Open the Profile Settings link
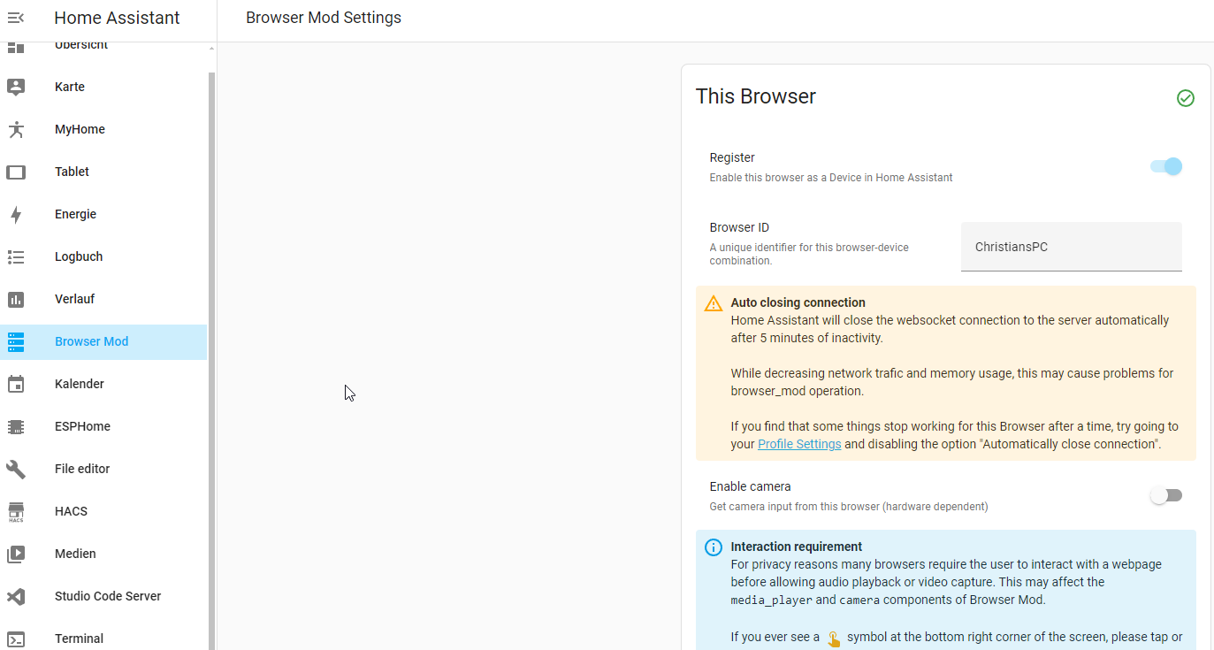 point(799,444)
